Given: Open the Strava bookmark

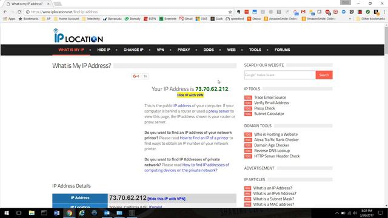Looking at the screenshot, I should (254, 19).
